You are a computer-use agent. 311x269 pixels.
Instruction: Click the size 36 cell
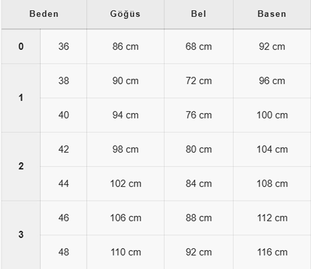point(63,46)
